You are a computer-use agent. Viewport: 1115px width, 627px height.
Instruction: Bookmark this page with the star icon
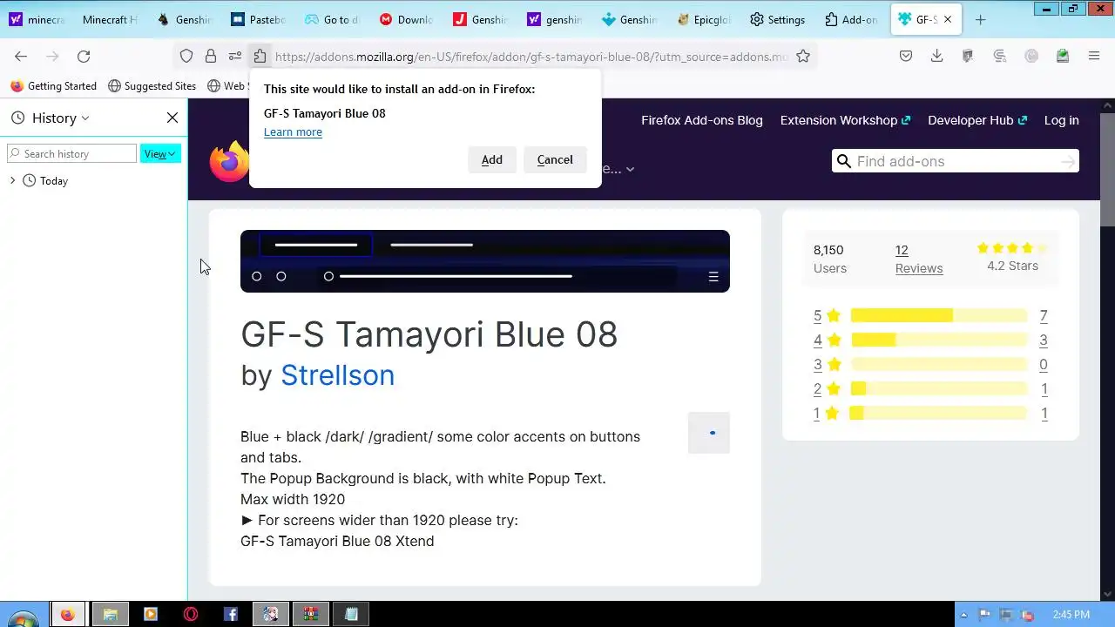(803, 56)
